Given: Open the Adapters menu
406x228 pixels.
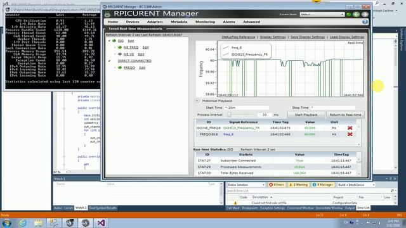Looking at the screenshot, I should coord(155,22).
